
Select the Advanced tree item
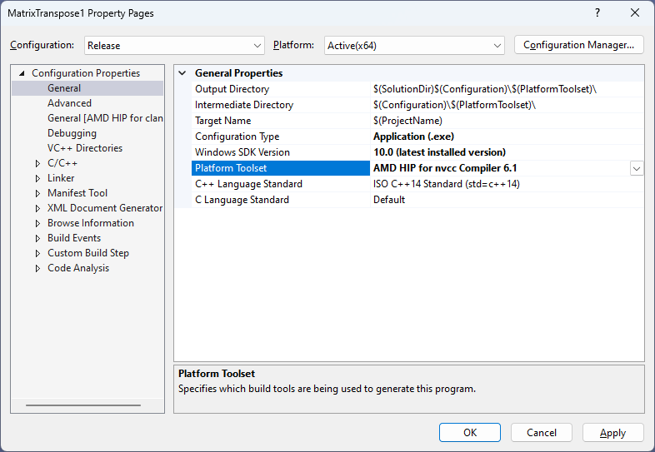(x=69, y=103)
